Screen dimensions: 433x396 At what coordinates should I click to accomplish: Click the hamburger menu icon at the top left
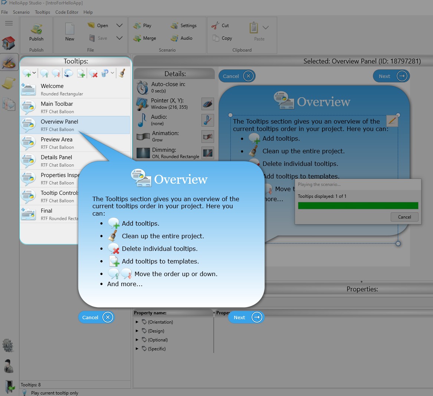(9, 23)
